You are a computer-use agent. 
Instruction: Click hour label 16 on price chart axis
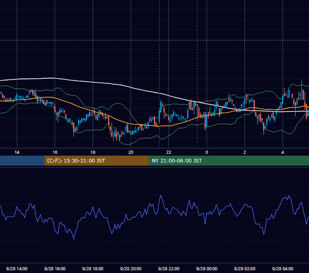55,152
